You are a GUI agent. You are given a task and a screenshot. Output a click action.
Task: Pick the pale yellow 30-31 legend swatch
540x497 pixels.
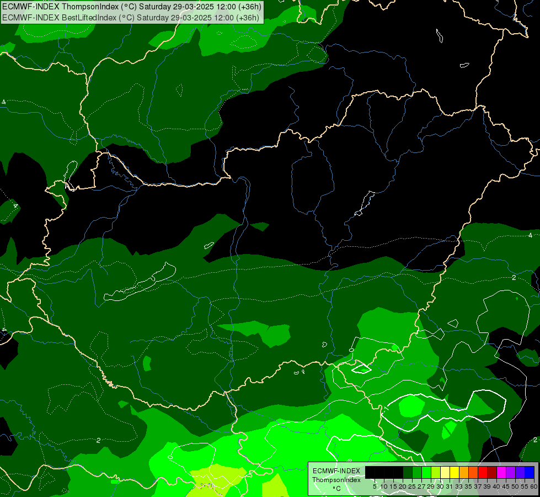pyautogui.click(x=445, y=472)
